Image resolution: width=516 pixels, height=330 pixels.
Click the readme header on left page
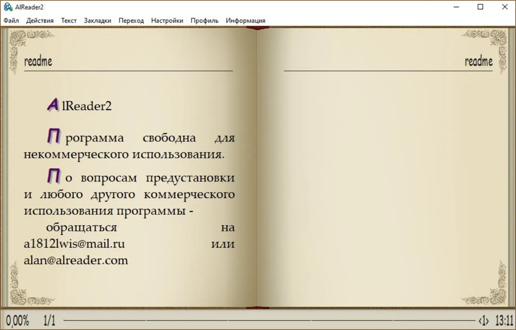[x=38, y=61]
